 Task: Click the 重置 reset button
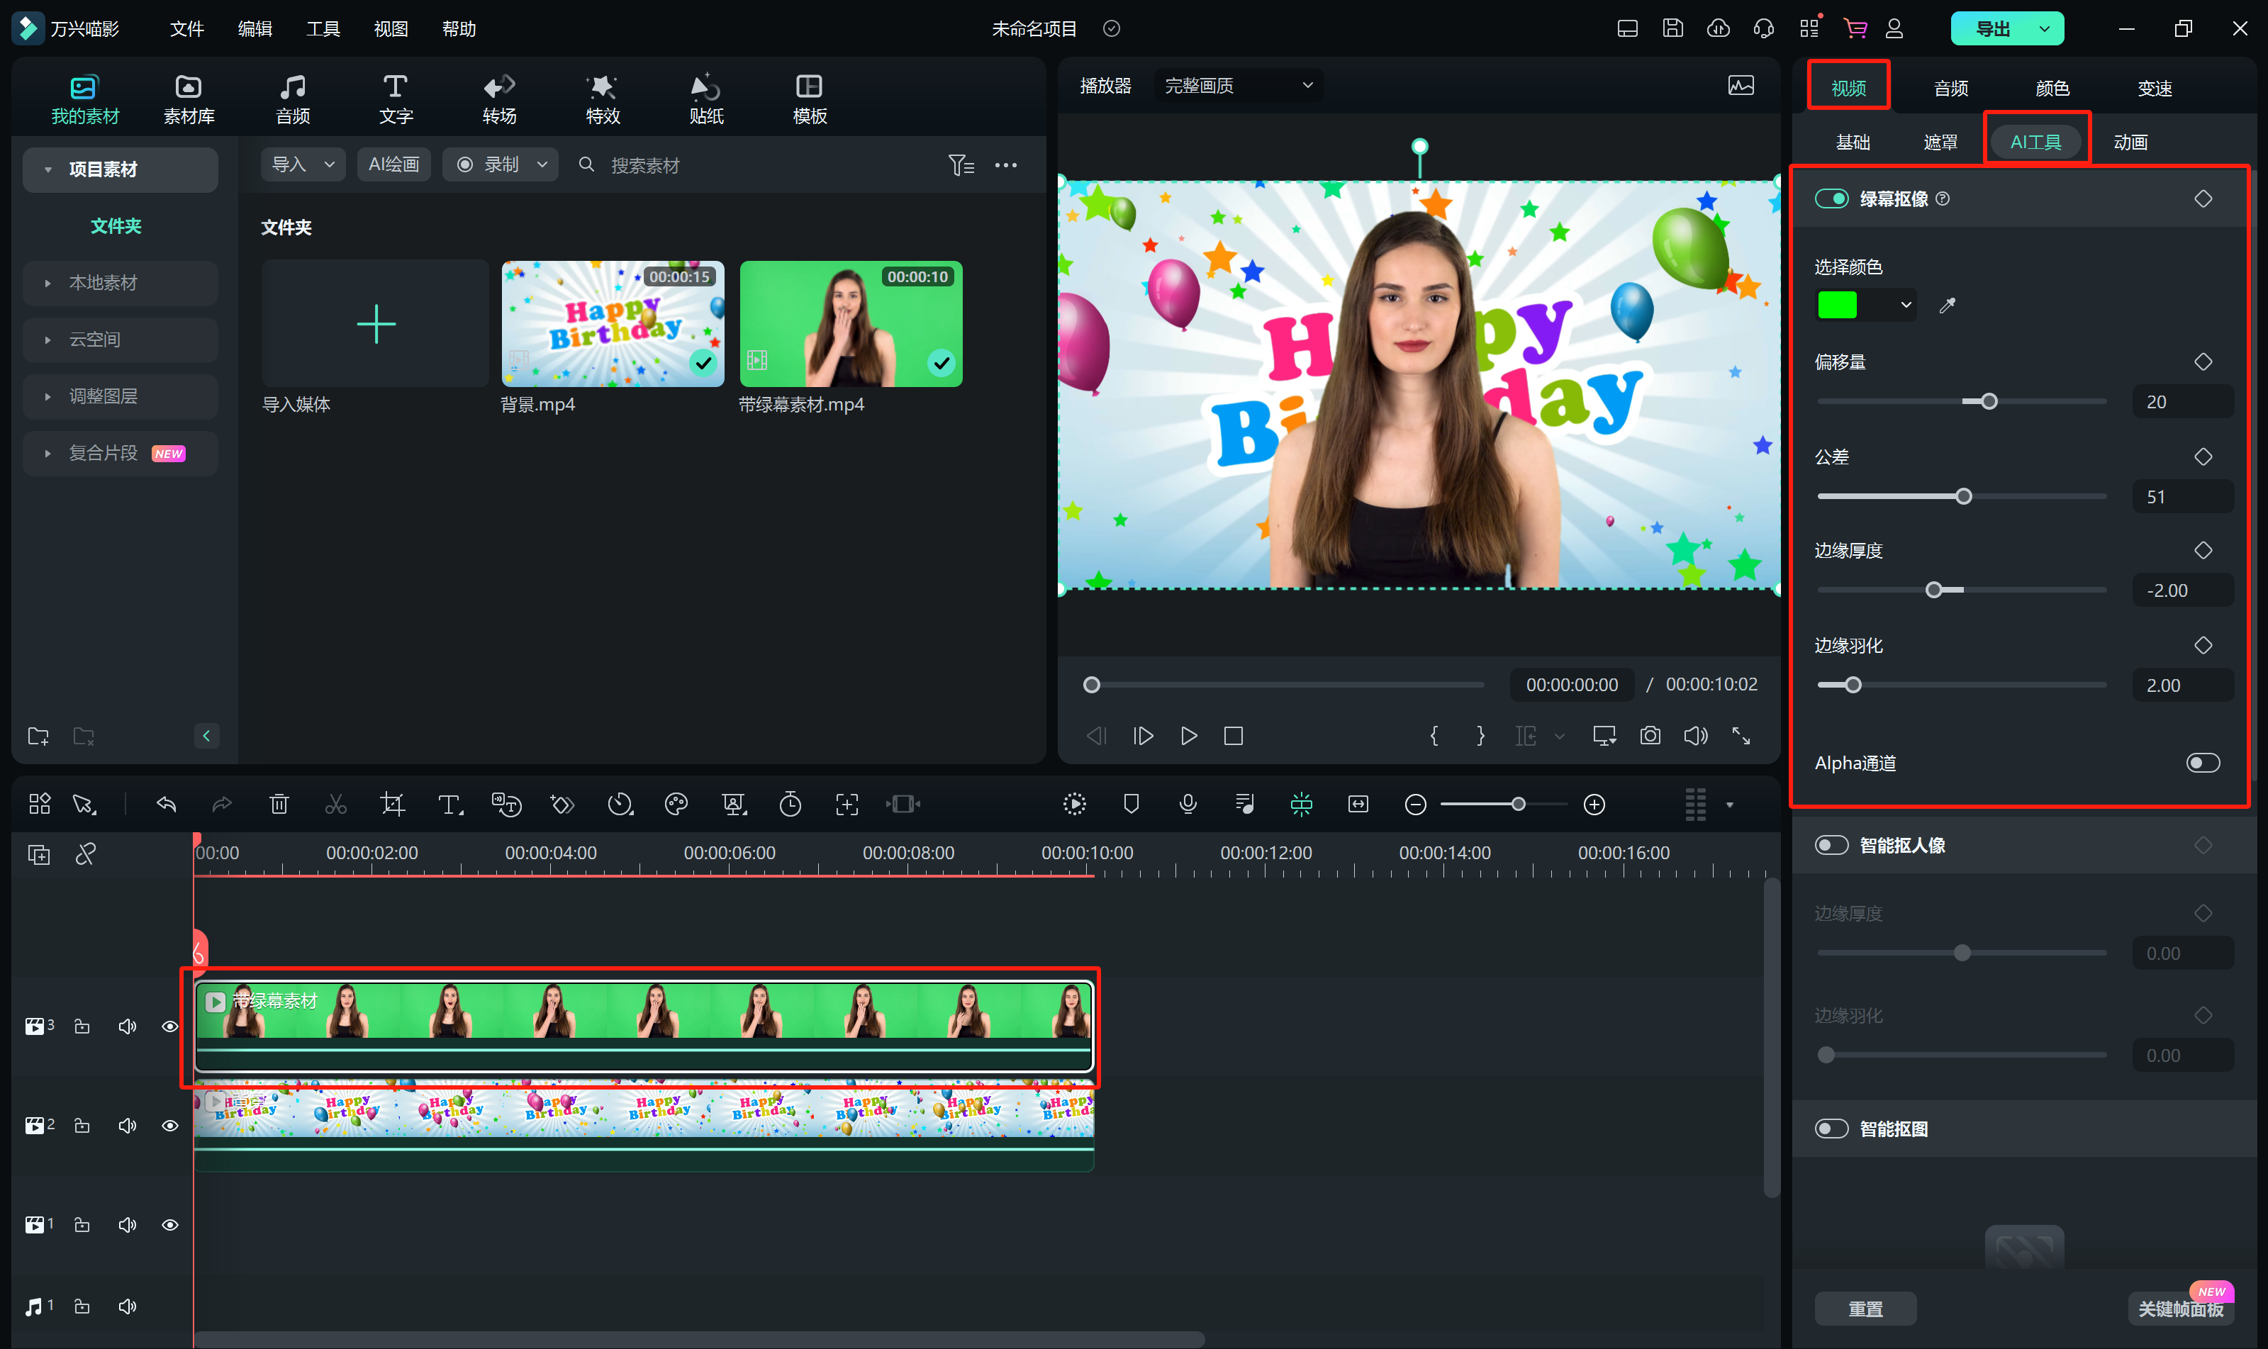1865,1308
